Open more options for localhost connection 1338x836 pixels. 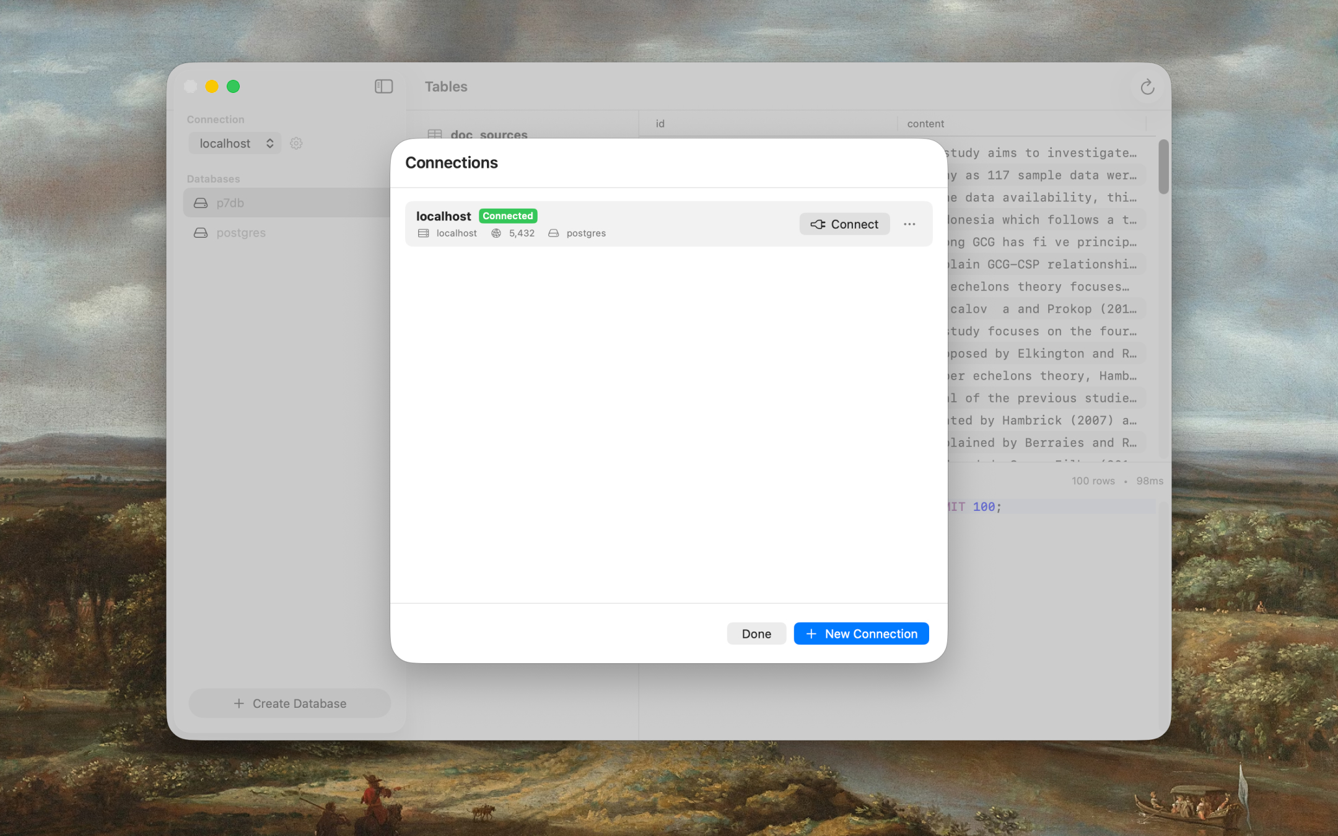(x=909, y=224)
